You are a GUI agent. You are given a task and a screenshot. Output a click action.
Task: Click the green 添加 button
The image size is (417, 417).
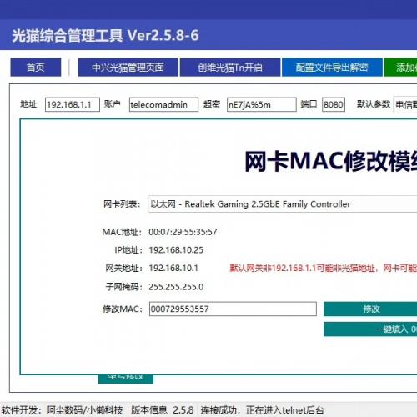(x=400, y=67)
